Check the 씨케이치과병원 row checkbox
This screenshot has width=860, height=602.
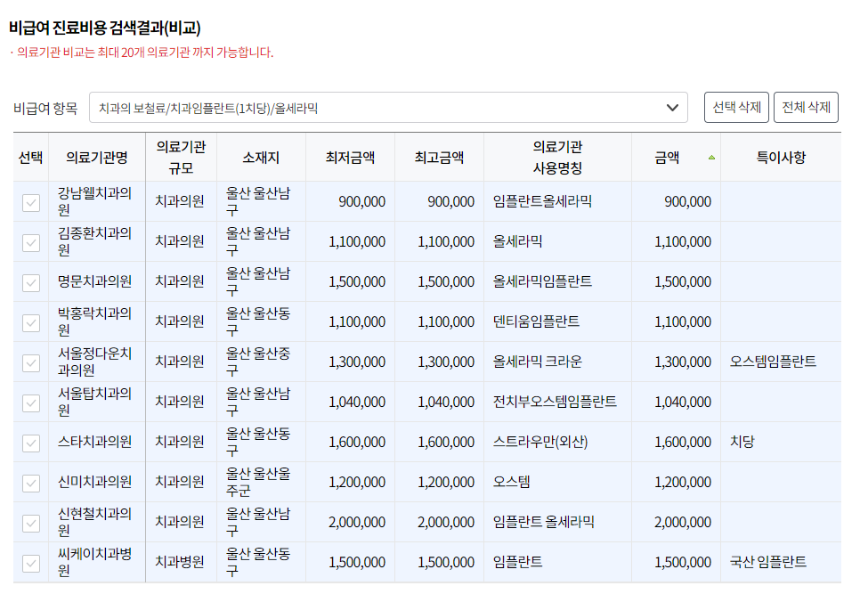coord(30,561)
